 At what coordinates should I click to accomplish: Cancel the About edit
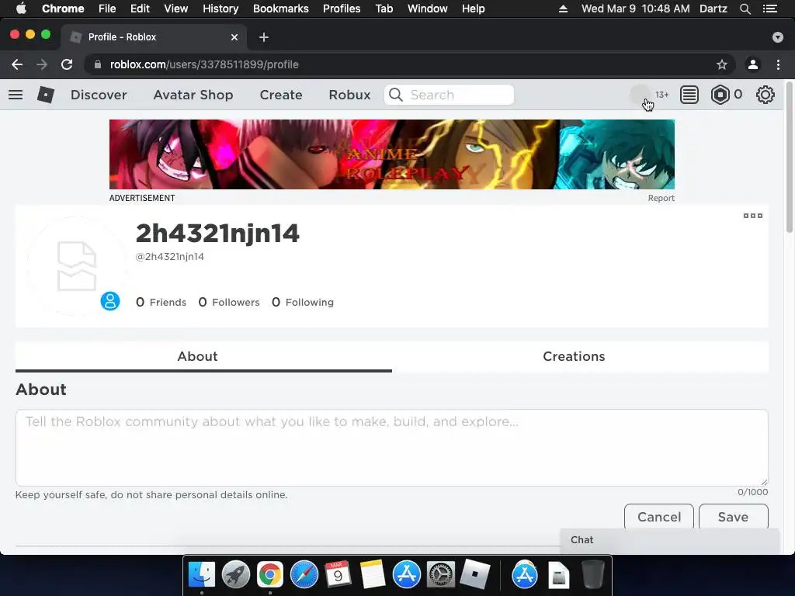(658, 516)
